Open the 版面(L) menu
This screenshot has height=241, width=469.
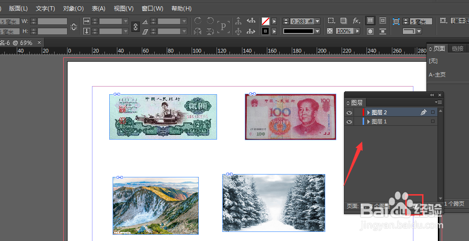click(x=18, y=8)
